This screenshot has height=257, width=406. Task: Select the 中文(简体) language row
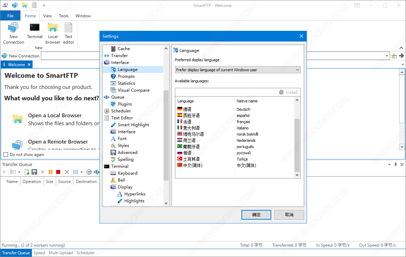235,165
